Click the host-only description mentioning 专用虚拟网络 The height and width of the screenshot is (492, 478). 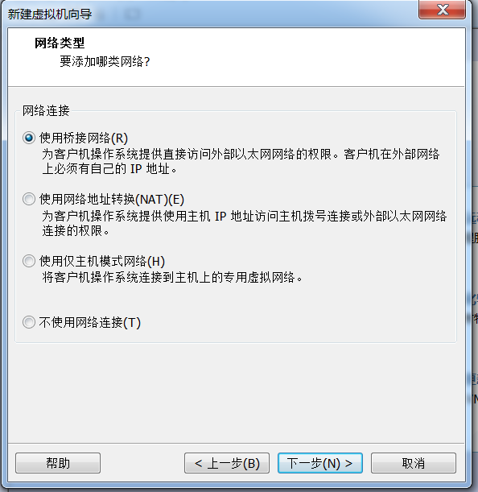click(172, 277)
